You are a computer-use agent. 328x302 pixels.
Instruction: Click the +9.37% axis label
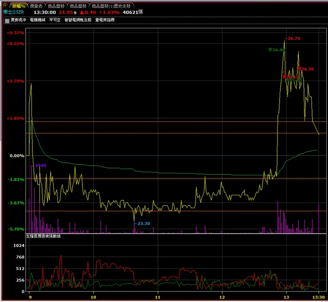(x=15, y=33)
